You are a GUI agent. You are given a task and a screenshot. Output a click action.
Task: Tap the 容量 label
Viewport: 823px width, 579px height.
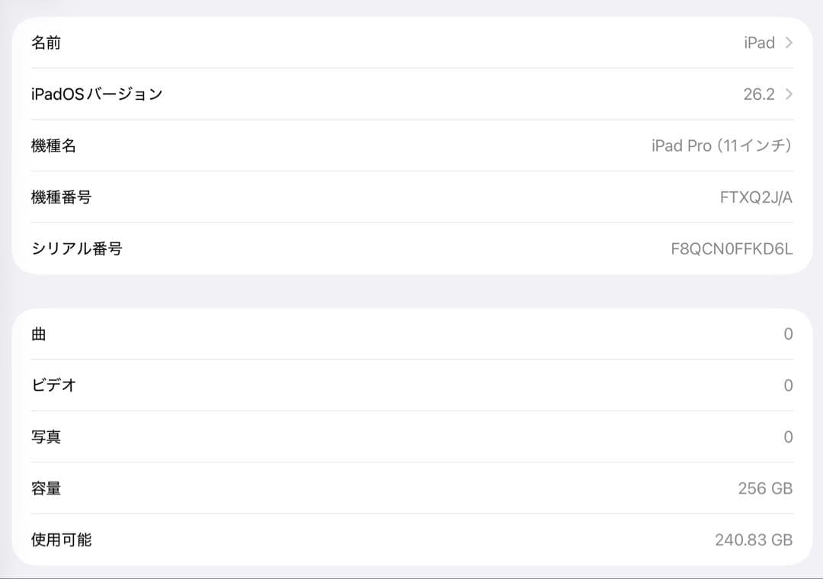(46, 488)
